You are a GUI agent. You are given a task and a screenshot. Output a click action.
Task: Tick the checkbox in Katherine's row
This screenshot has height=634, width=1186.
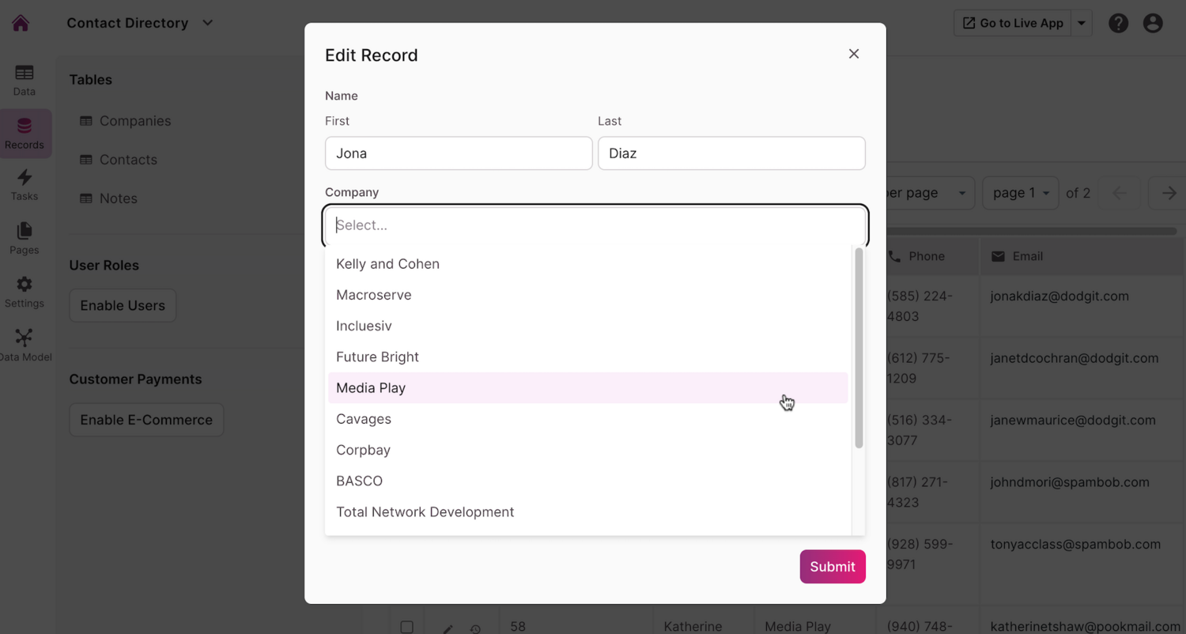406,627
